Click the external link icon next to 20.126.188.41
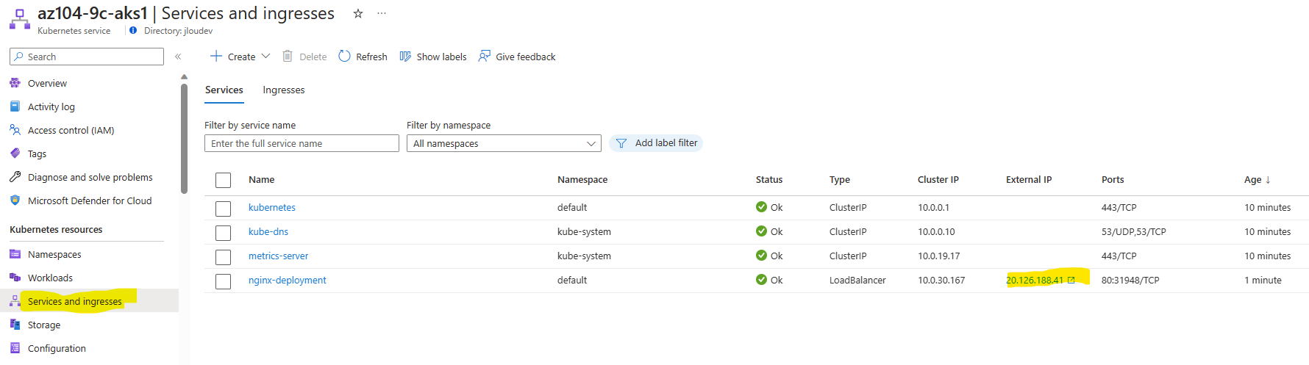 pos(1071,280)
